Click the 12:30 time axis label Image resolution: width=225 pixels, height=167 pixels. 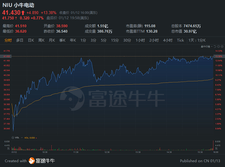coord(107,152)
